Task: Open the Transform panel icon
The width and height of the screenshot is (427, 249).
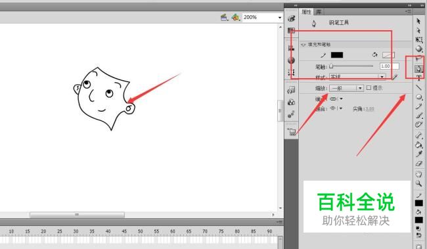Action: [291, 72]
